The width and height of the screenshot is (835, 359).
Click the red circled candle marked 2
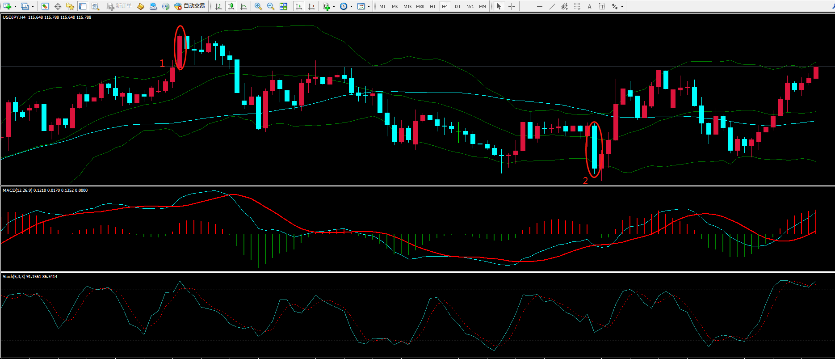coord(594,148)
